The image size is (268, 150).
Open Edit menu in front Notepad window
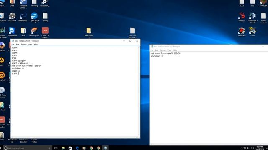pos(18,45)
